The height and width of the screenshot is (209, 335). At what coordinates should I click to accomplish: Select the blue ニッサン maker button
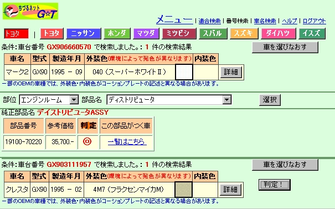pyautogui.click(x=84, y=34)
